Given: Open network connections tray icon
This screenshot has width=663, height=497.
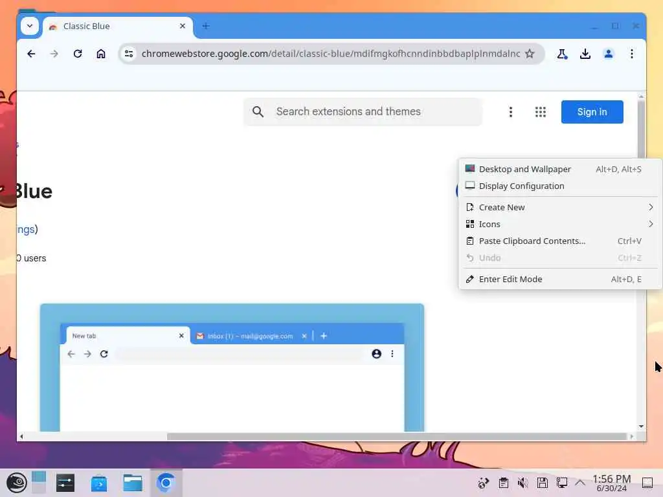Looking at the screenshot, I should pos(561,483).
